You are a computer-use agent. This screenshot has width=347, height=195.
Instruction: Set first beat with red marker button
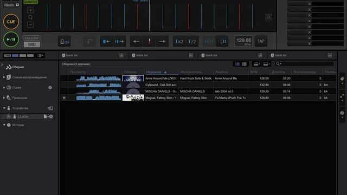(150, 41)
